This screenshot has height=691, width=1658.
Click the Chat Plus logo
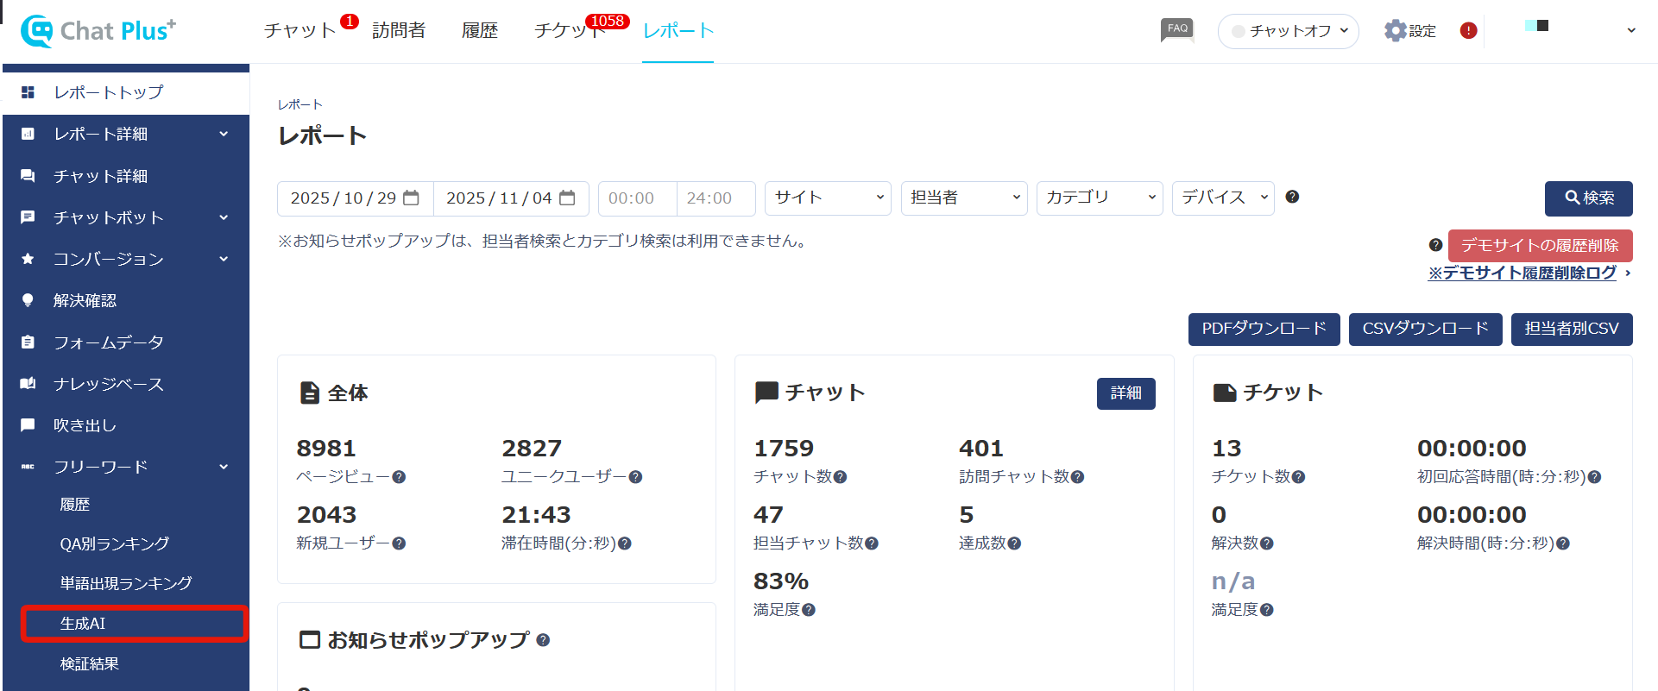(98, 31)
